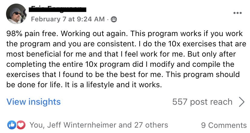Click 'It is a lifestyle and it works' sentence
Image resolution: width=250 pixels, height=133 pixels.
click(113, 85)
